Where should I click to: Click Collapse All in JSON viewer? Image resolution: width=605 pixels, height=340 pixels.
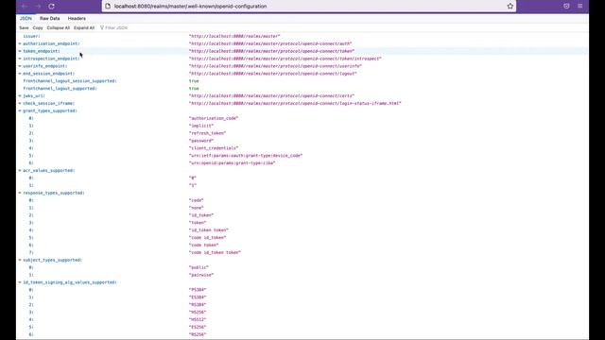[59, 27]
